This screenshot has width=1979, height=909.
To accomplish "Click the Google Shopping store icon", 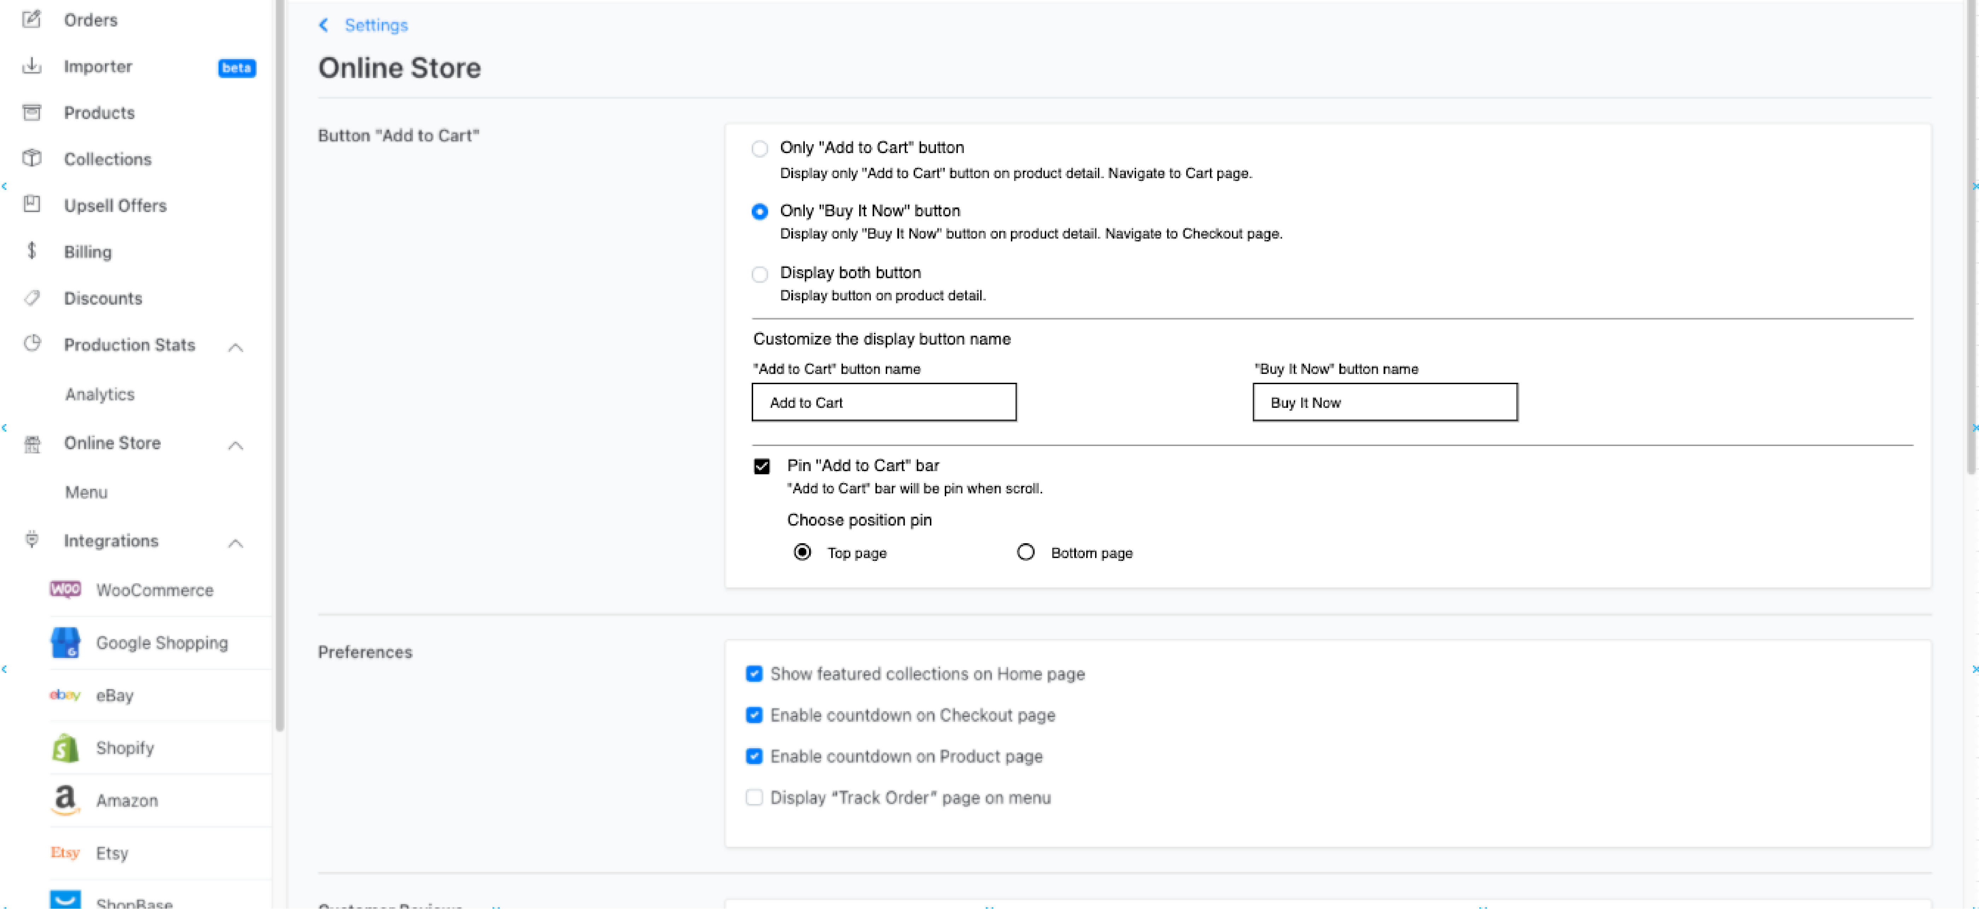I will pyautogui.click(x=65, y=643).
